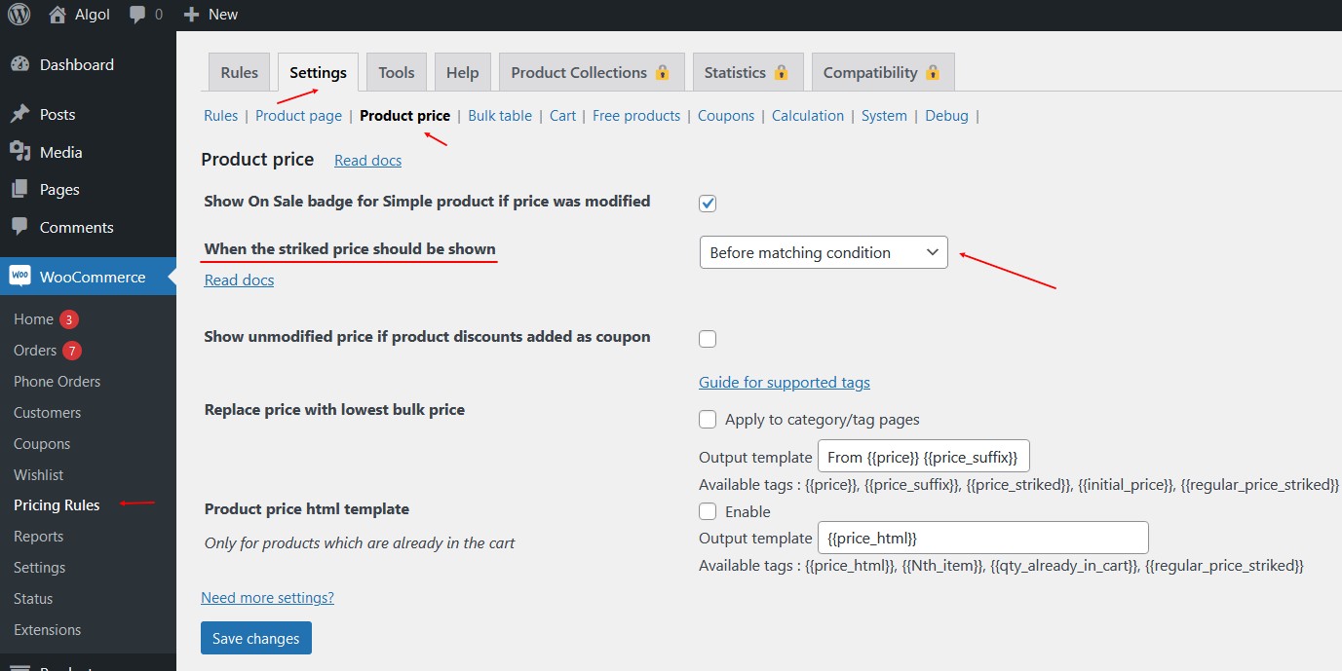Open Customers submenu item

point(47,413)
